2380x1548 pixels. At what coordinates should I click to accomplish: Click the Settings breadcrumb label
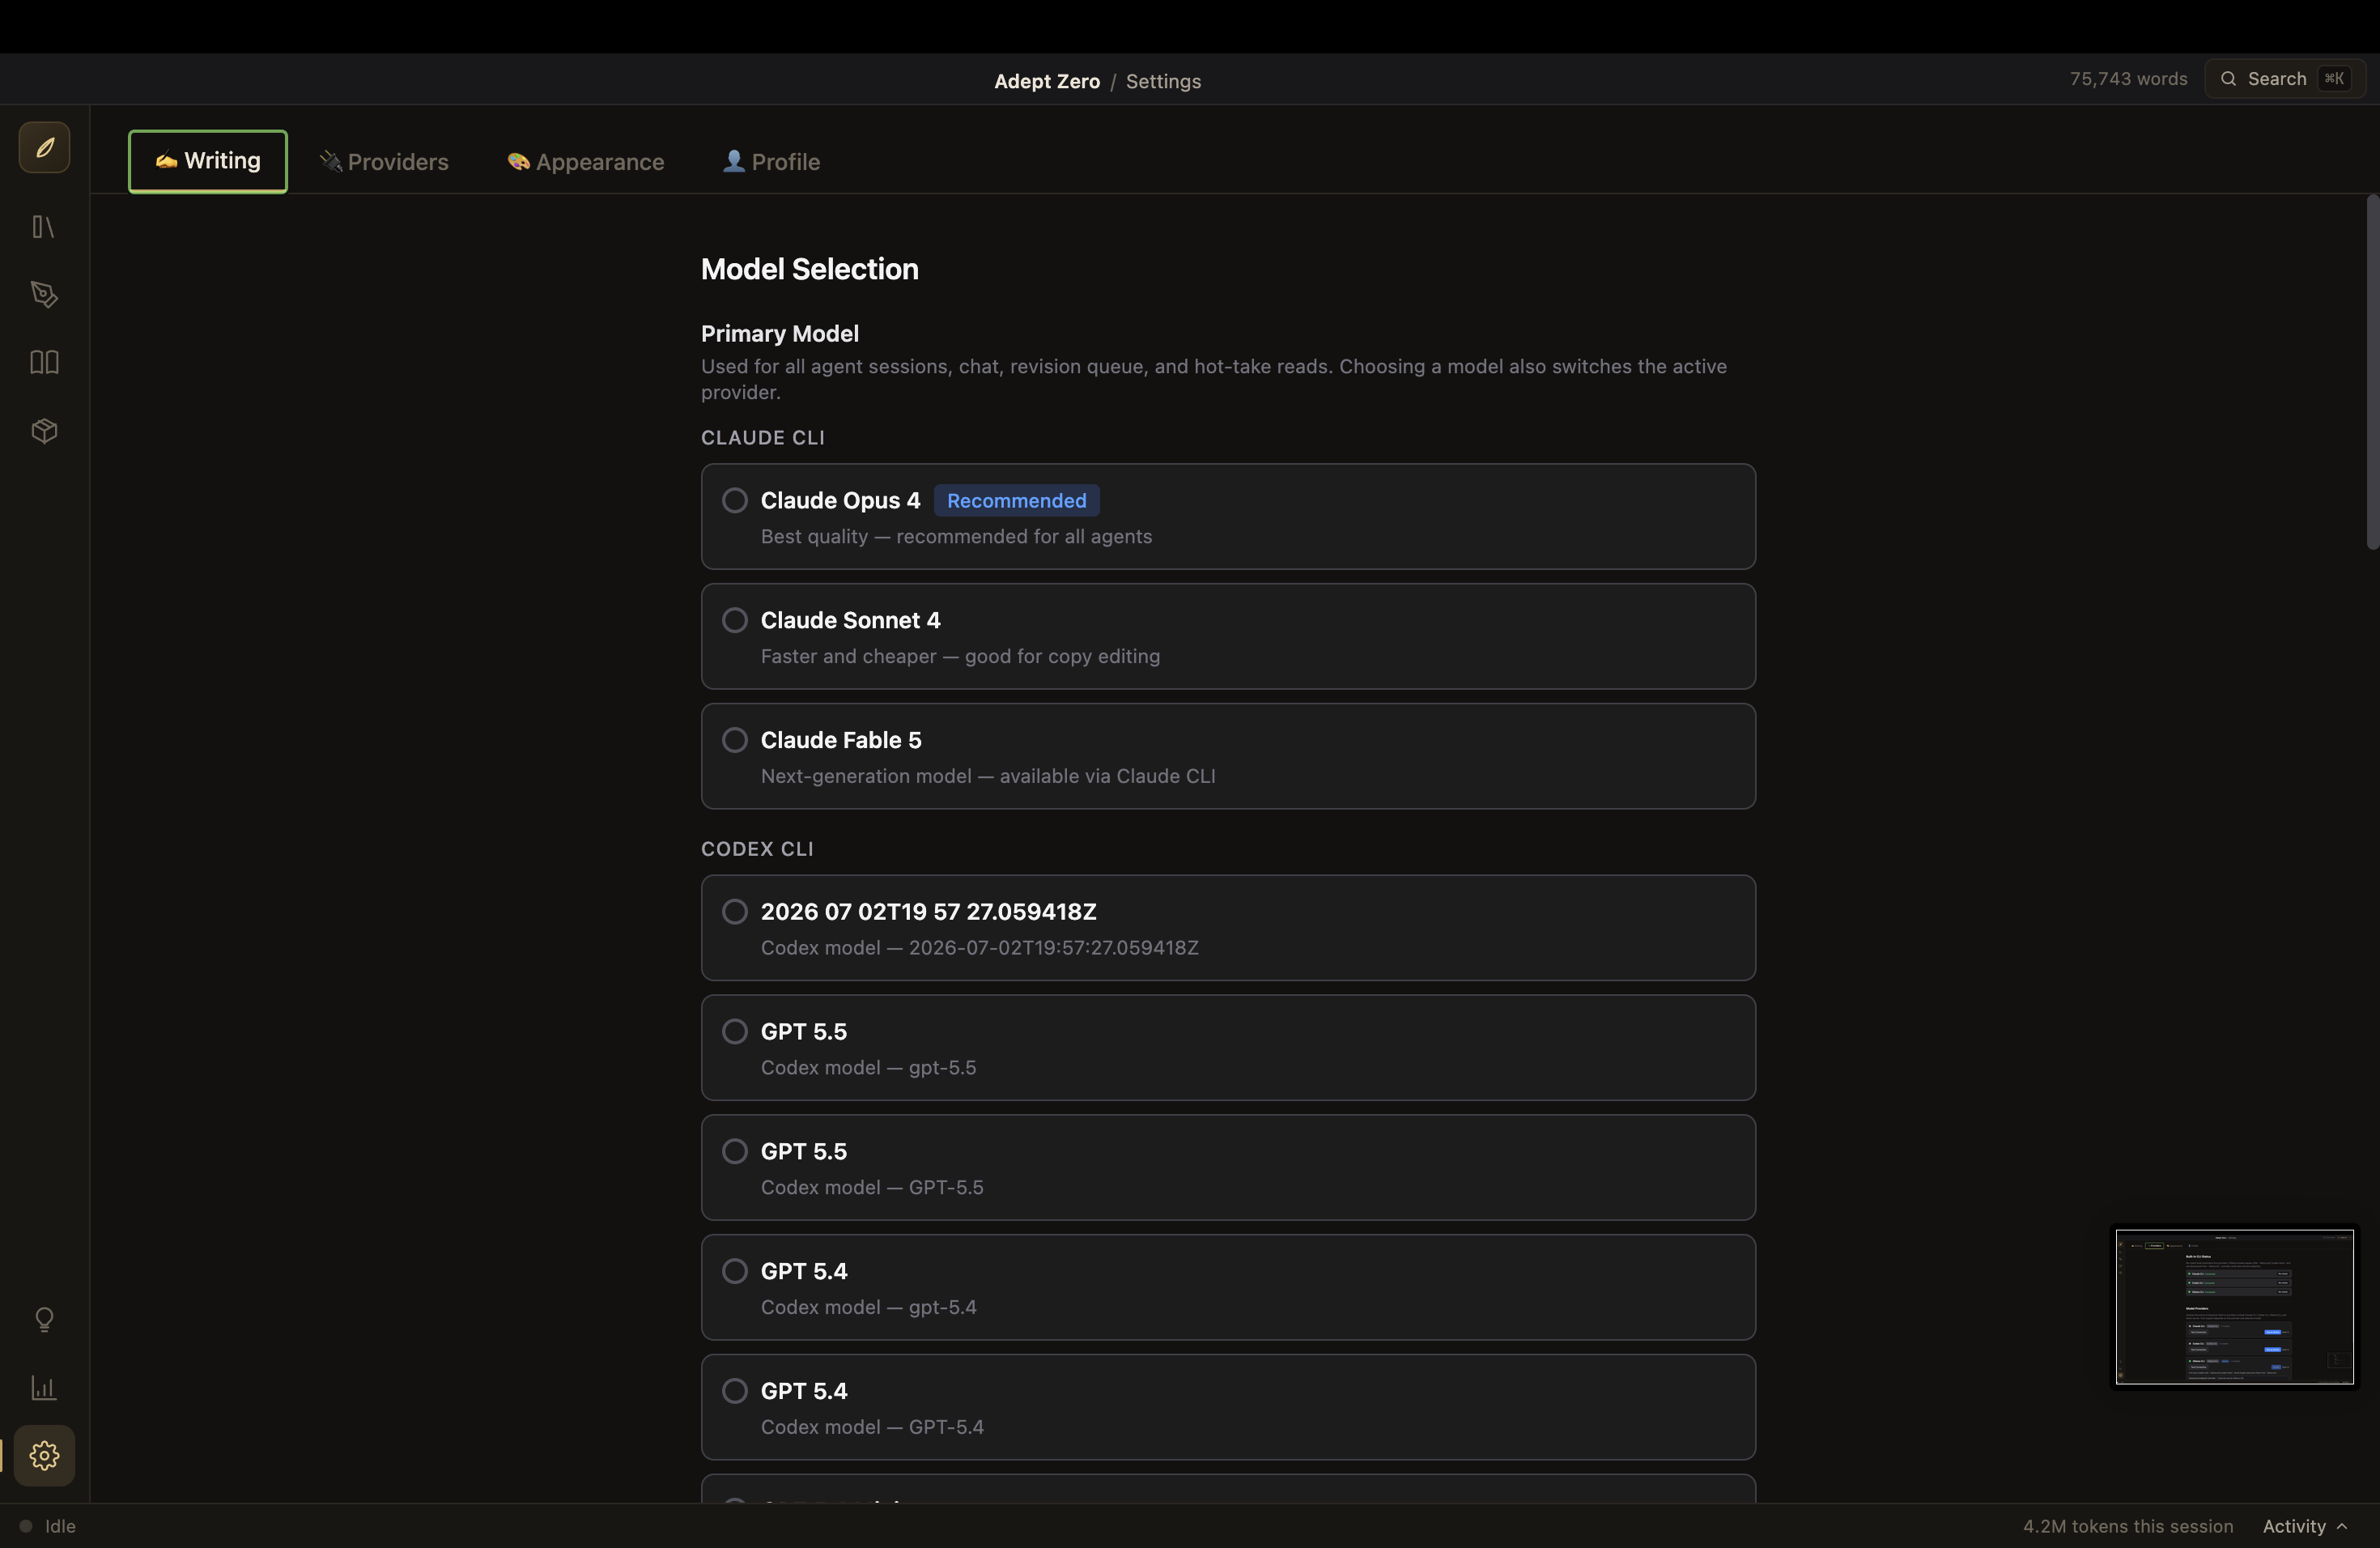[x=1163, y=81]
